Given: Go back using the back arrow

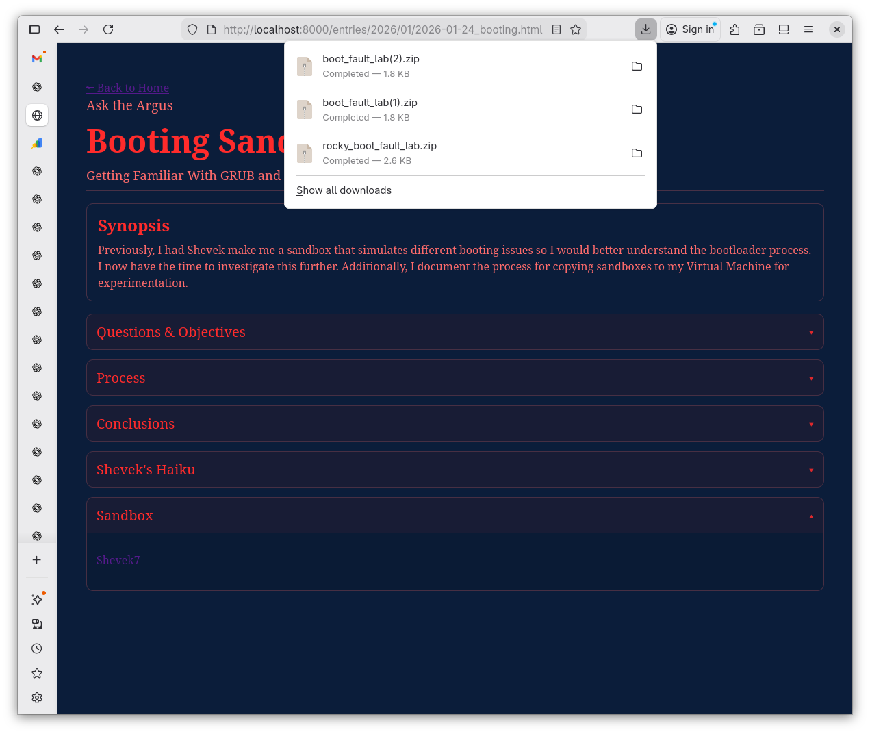Looking at the screenshot, I should [x=59, y=29].
